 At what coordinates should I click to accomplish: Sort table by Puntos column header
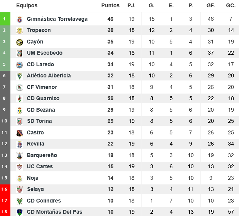[110, 6]
